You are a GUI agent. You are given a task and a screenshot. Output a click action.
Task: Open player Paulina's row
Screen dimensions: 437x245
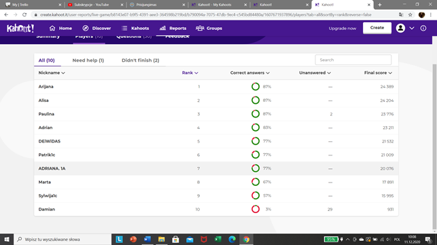coord(216,114)
